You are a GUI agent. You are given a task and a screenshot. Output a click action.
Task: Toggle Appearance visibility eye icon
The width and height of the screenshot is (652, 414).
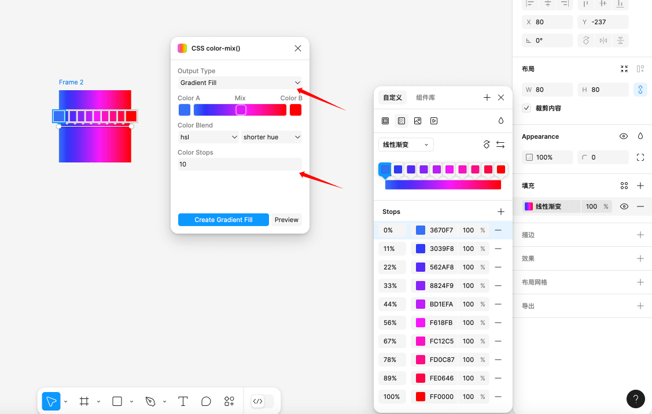point(624,136)
